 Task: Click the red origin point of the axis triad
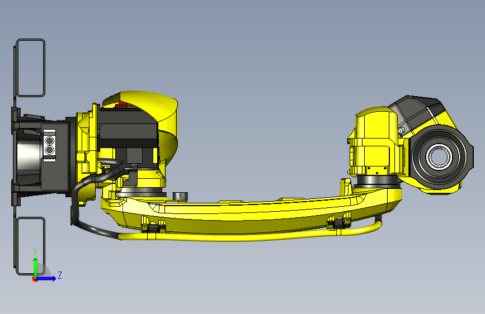pos(35,279)
